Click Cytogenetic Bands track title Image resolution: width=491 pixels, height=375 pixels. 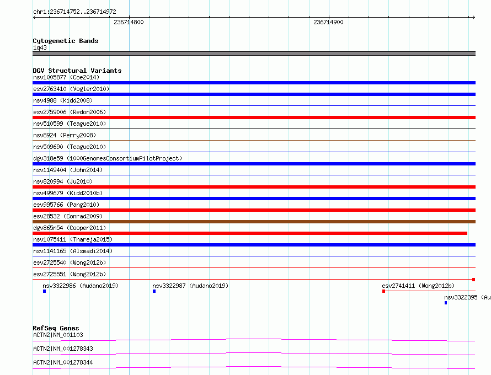tap(66, 41)
